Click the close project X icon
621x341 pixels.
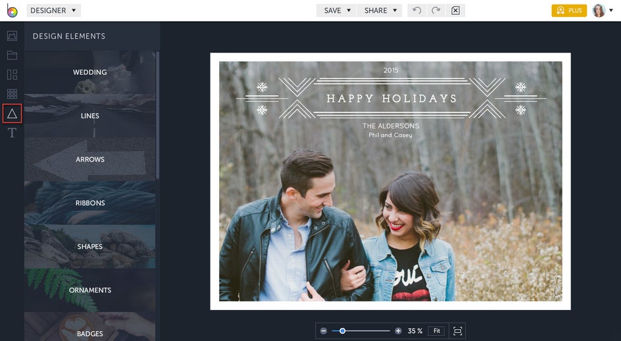(455, 11)
